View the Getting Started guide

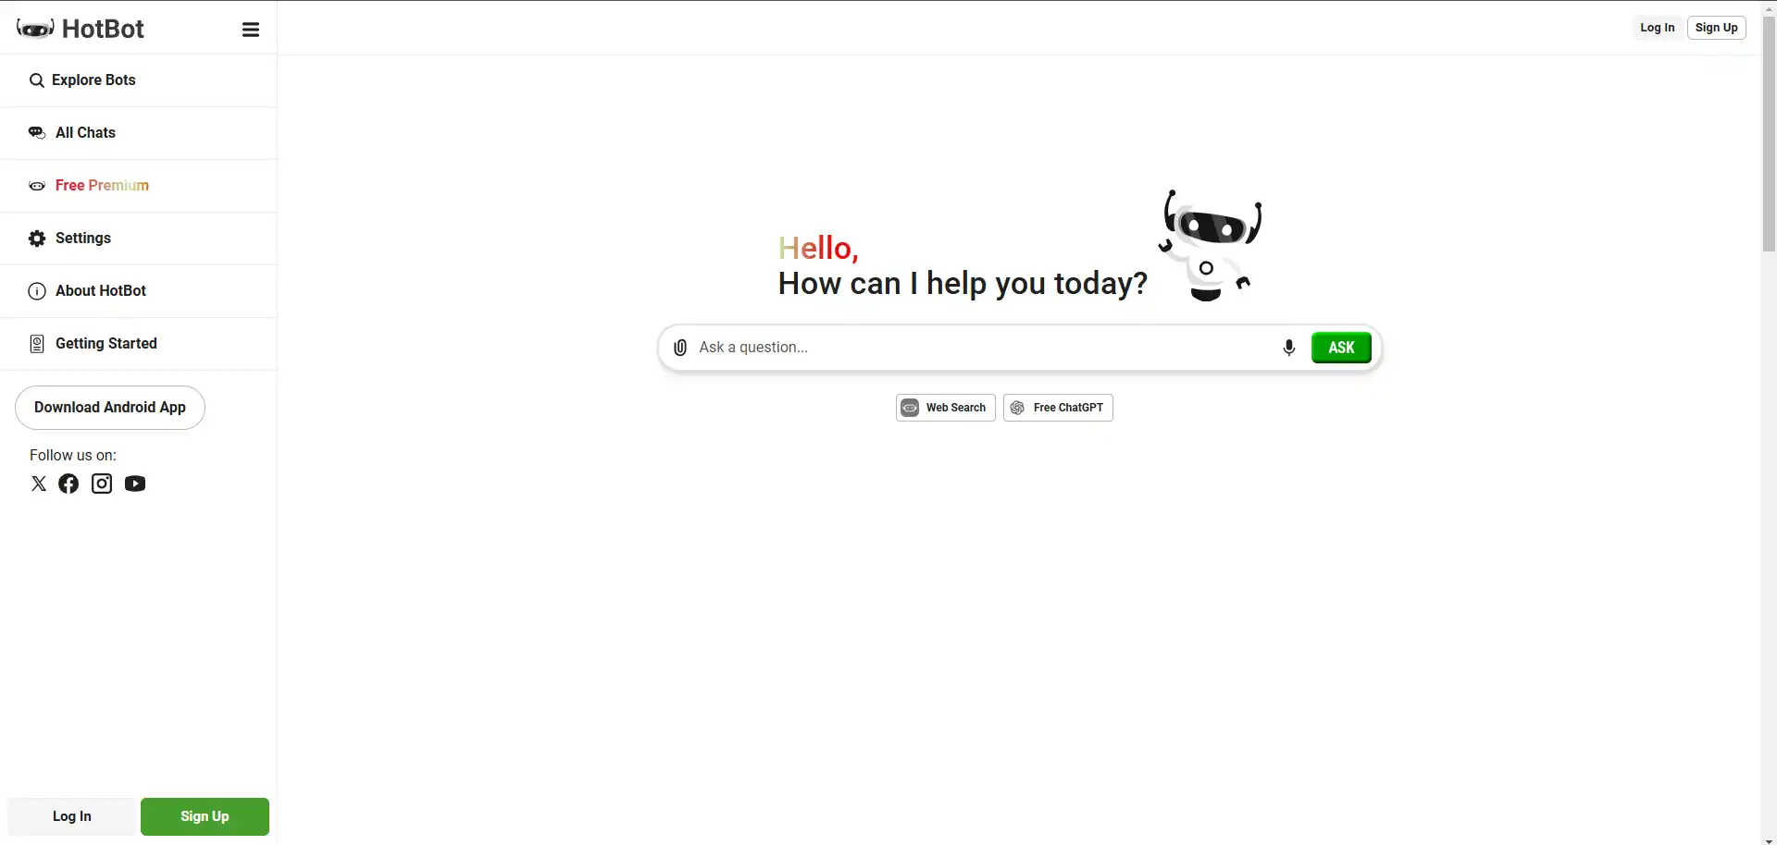[x=106, y=343]
